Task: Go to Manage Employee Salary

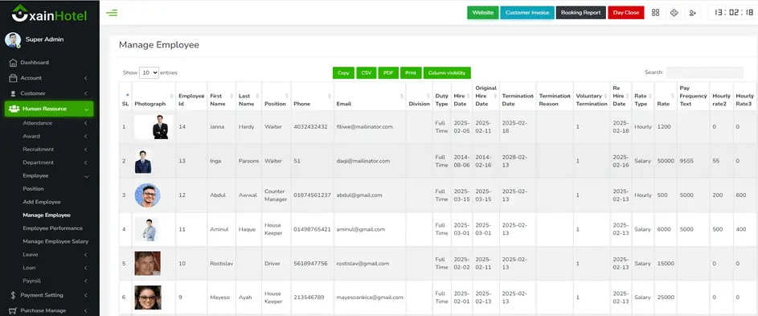Action: click(55, 241)
